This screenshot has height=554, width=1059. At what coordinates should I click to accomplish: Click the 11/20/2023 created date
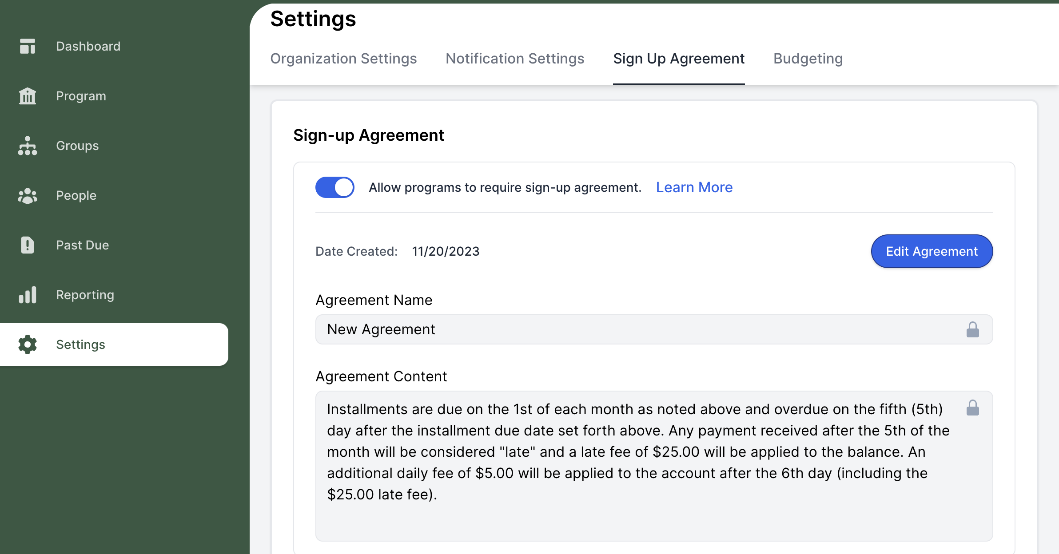(x=446, y=251)
